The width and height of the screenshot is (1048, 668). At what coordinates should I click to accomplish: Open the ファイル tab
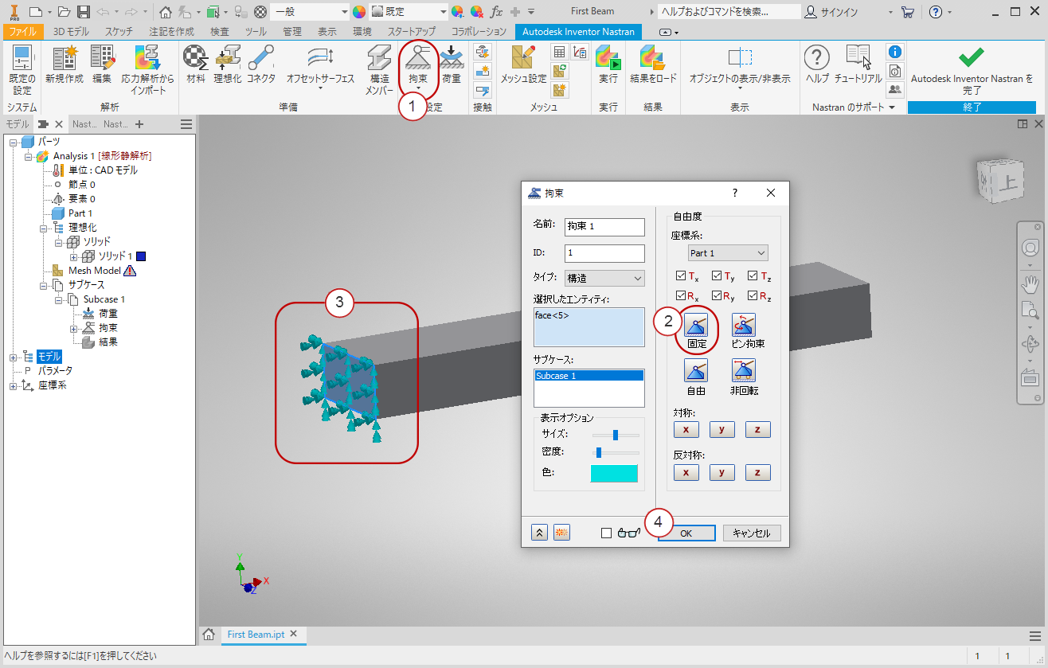(x=23, y=32)
